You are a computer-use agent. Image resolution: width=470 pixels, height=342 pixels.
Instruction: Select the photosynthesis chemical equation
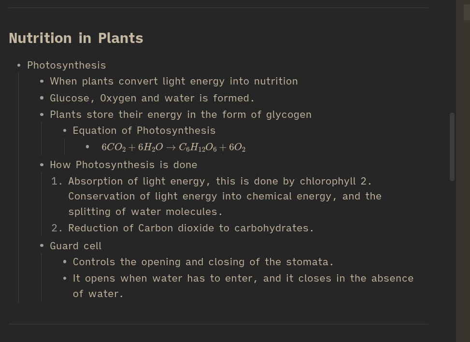click(x=173, y=147)
